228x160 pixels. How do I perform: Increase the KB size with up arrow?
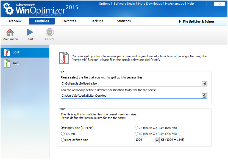157,139
